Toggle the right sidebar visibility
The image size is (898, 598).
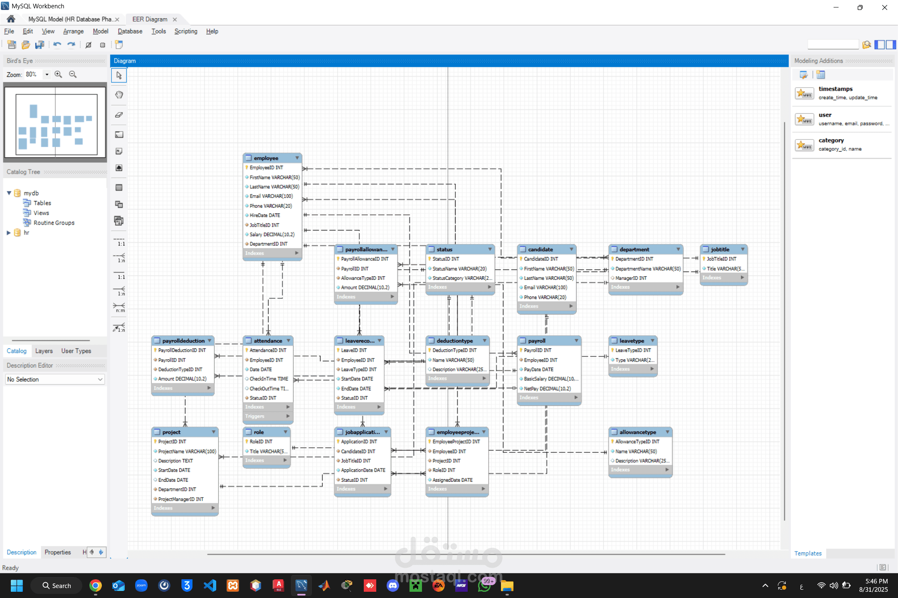coord(891,44)
